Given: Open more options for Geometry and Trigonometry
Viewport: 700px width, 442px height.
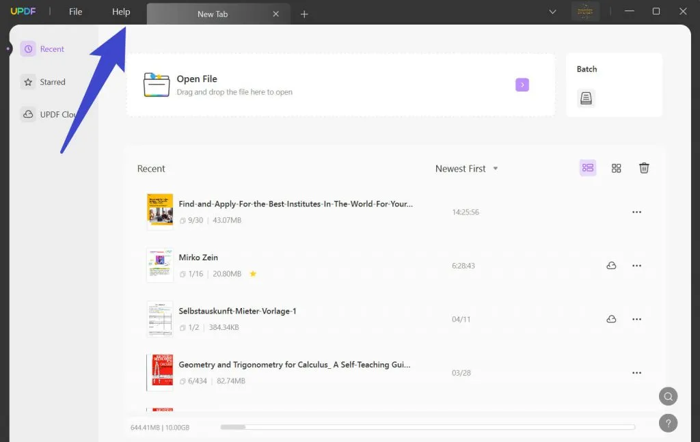Looking at the screenshot, I should coord(636,373).
